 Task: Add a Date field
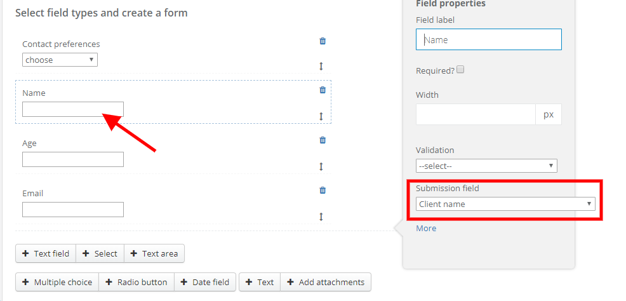coord(205,282)
